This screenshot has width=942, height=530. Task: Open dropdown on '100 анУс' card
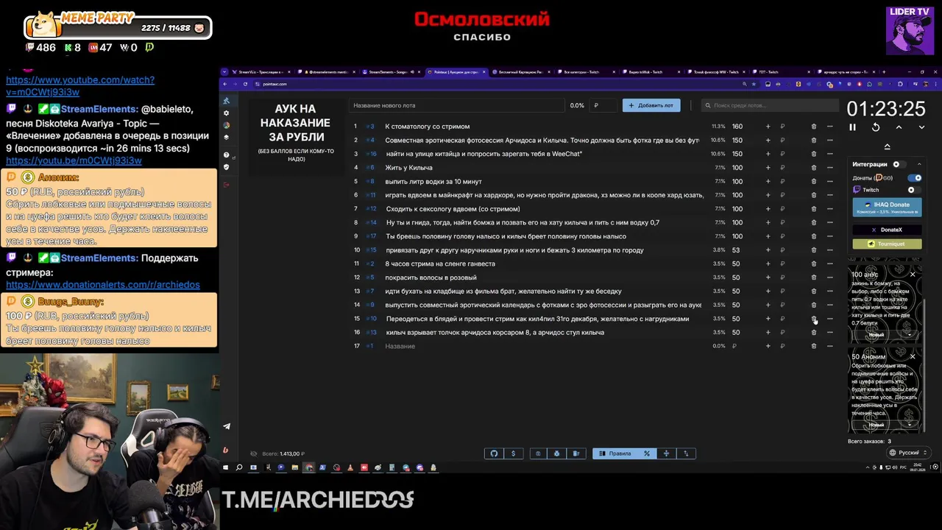[x=910, y=335]
